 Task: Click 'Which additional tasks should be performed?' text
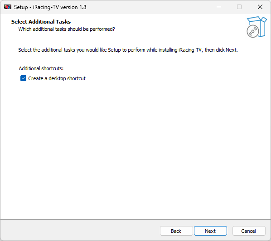[67, 29]
